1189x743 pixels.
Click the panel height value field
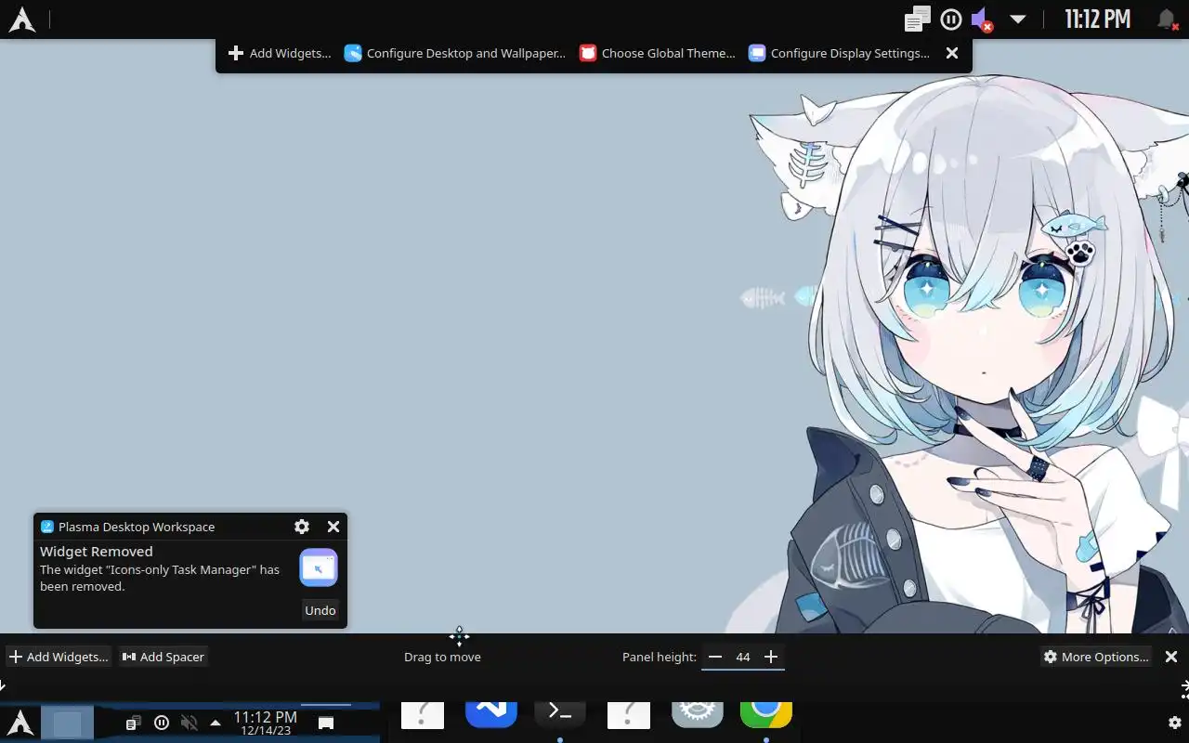point(743,657)
